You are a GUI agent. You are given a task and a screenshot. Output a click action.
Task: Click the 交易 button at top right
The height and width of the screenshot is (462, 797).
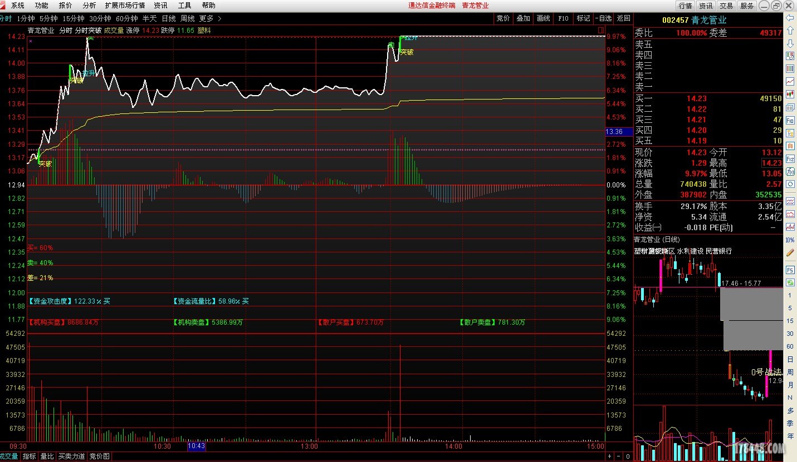(726, 6)
